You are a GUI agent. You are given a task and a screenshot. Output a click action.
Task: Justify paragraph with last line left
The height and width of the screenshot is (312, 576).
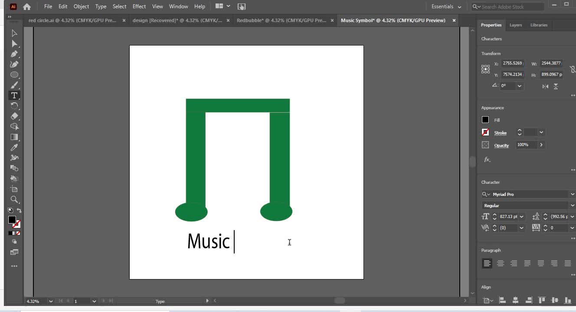527,263
